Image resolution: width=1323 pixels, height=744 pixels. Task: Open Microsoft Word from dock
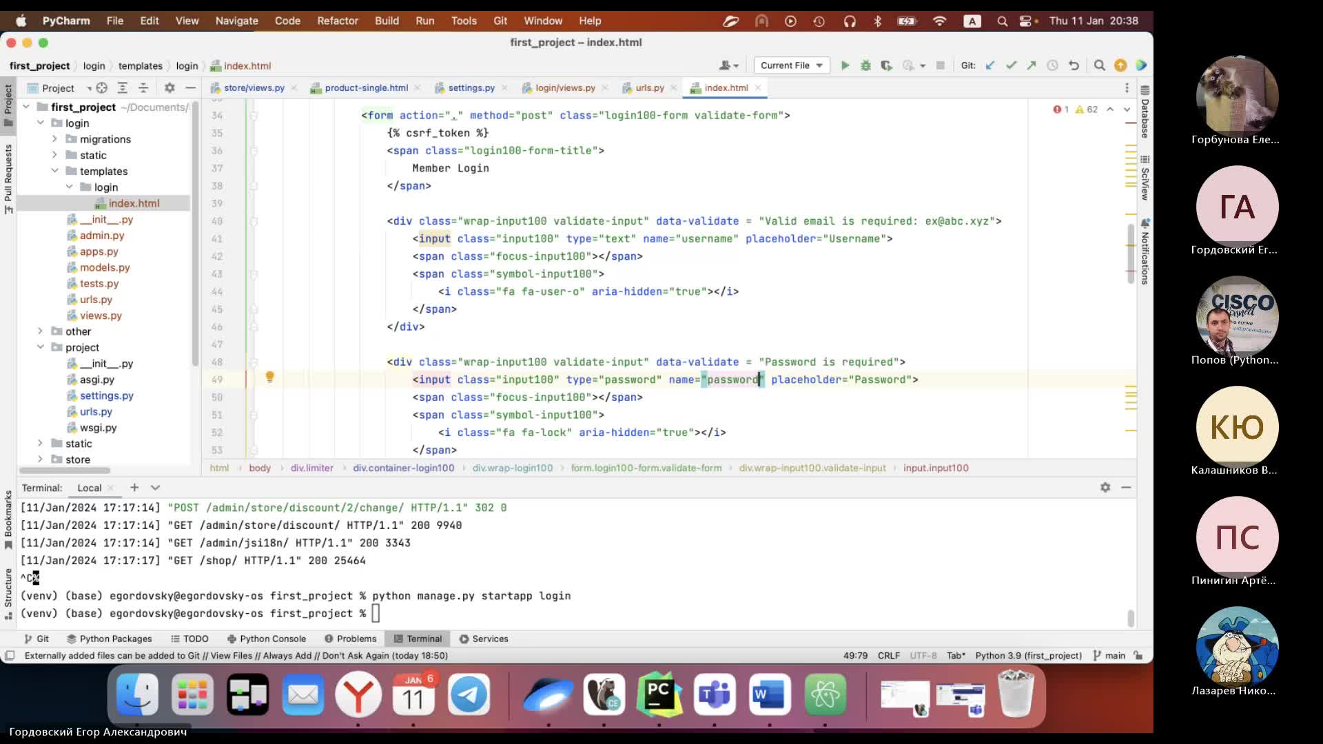coord(770,694)
